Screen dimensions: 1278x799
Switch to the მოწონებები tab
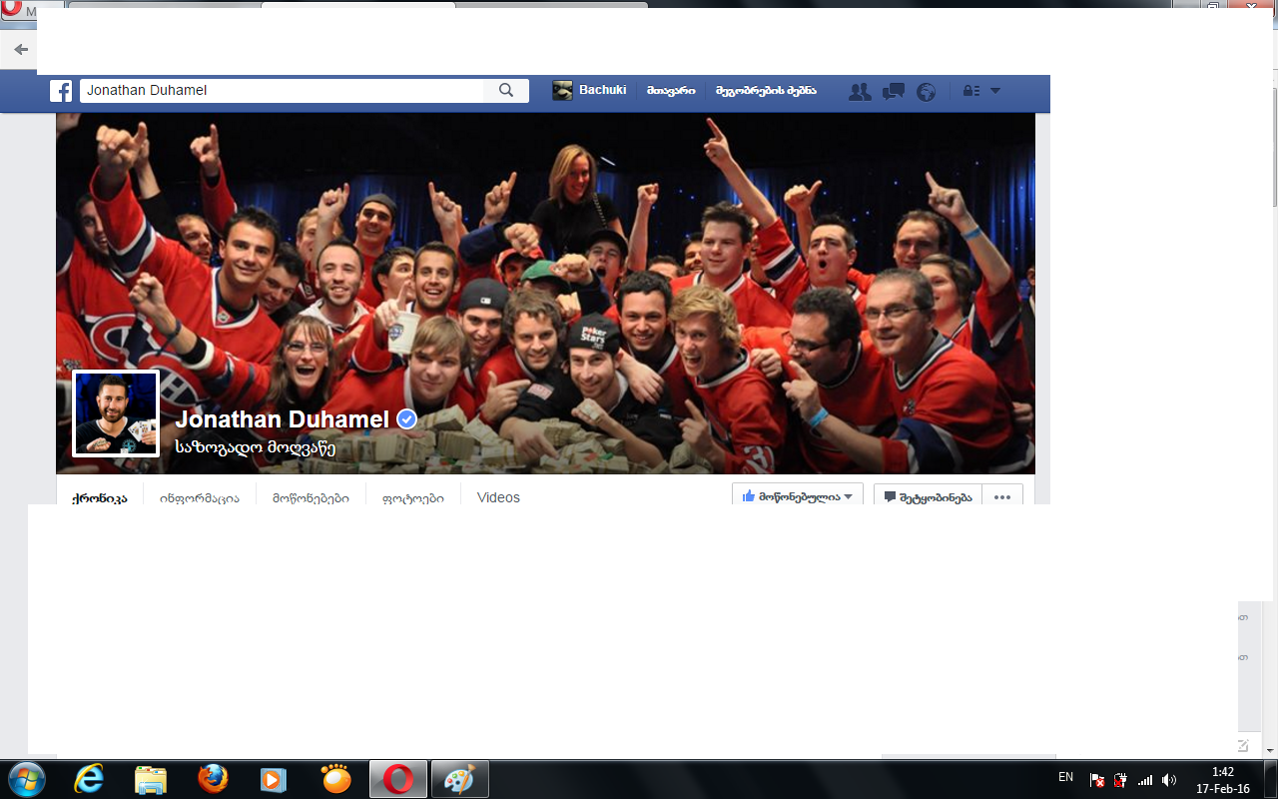[x=312, y=498]
